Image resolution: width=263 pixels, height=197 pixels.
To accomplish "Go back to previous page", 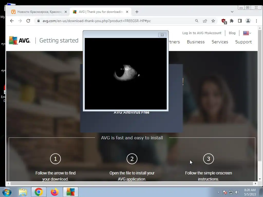I will click(x=12, y=21).
